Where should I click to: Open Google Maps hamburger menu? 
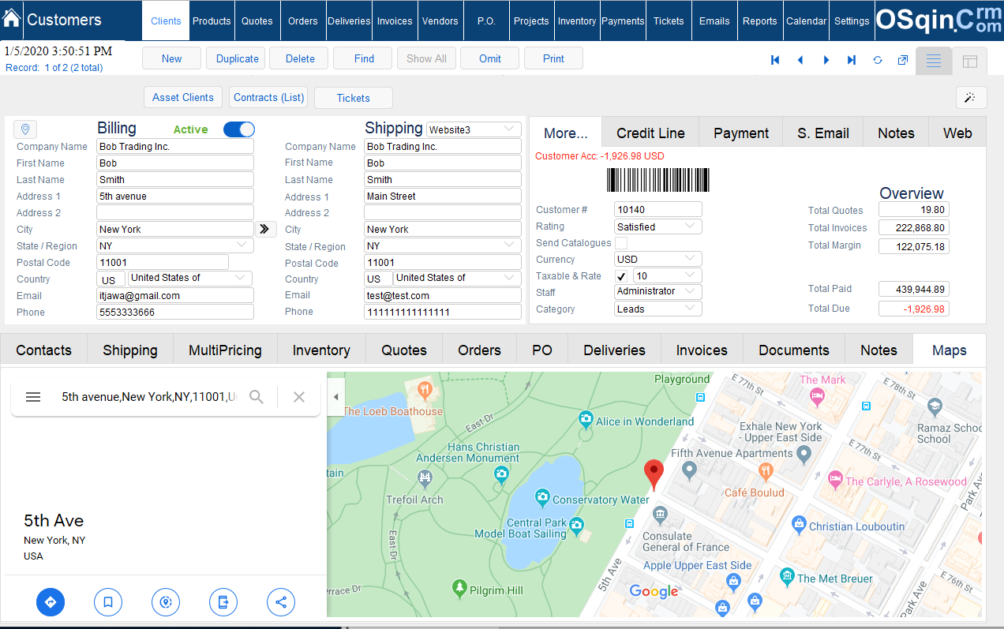[x=33, y=397]
